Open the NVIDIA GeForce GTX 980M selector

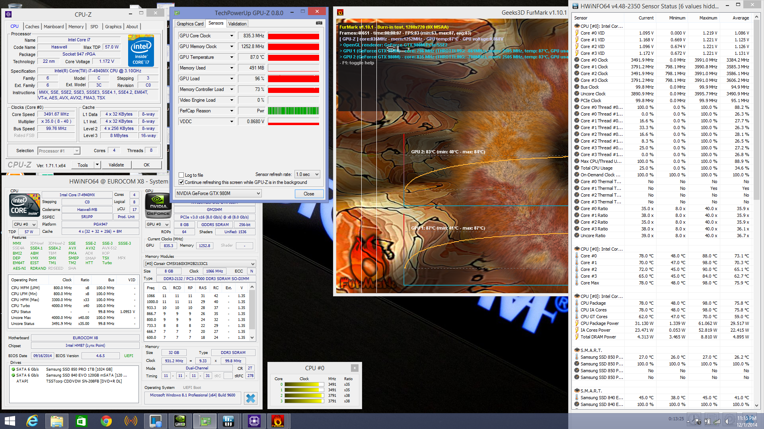point(218,193)
